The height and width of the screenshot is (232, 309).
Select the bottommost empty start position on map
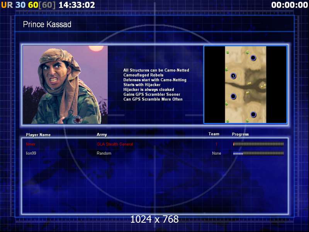[x=253, y=114]
